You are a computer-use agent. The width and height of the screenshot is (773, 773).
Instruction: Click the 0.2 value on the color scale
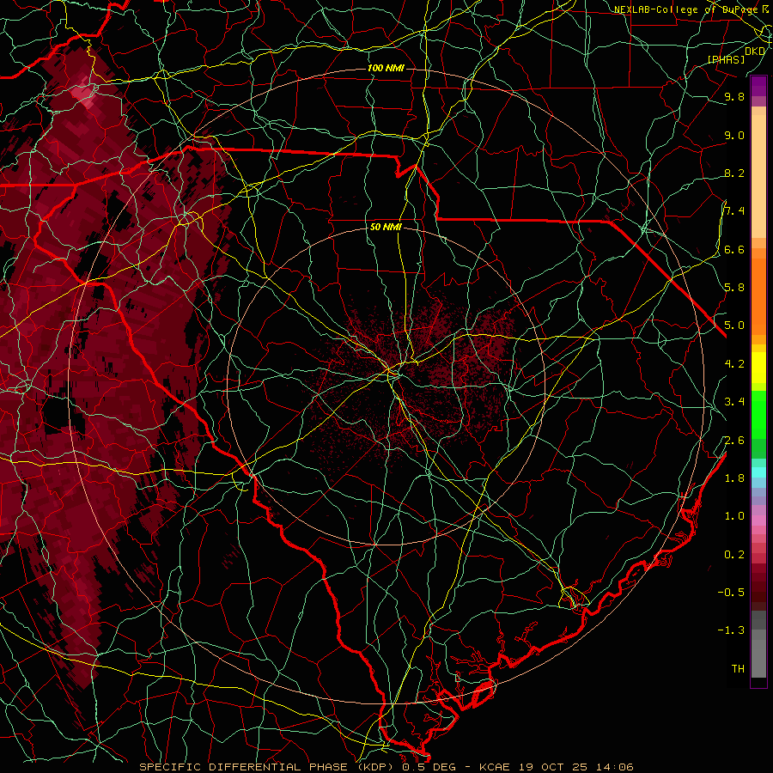click(734, 555)
